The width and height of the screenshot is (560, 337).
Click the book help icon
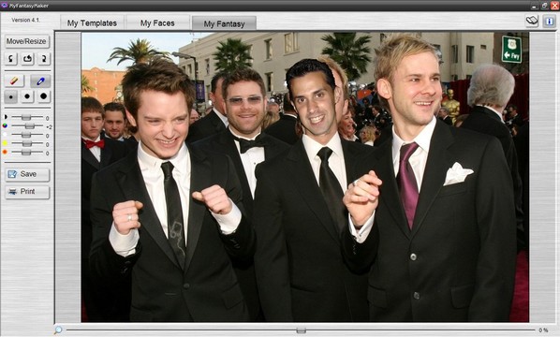pyautogui.click(x=532, y=21)
